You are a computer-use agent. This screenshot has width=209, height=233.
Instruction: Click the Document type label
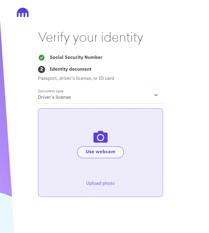[51, 91]
